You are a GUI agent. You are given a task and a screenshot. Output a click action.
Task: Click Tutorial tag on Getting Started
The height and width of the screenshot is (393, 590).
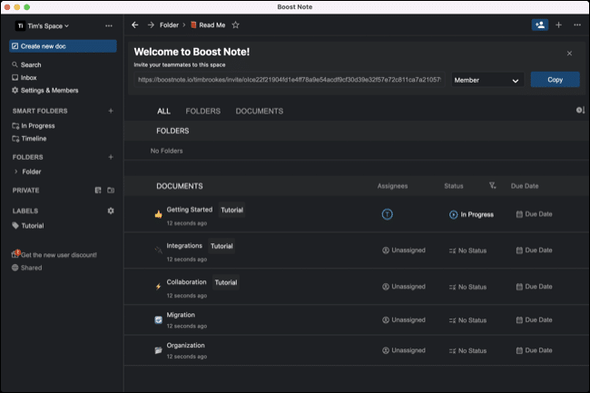tap(231, 210)
